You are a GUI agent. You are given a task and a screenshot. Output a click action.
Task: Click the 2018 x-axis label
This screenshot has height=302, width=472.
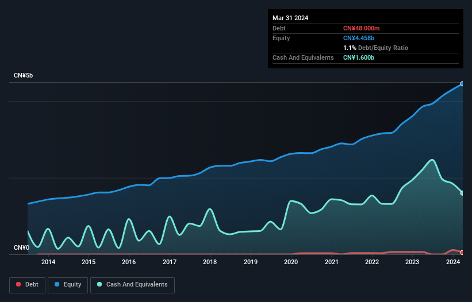coord(210,262)
